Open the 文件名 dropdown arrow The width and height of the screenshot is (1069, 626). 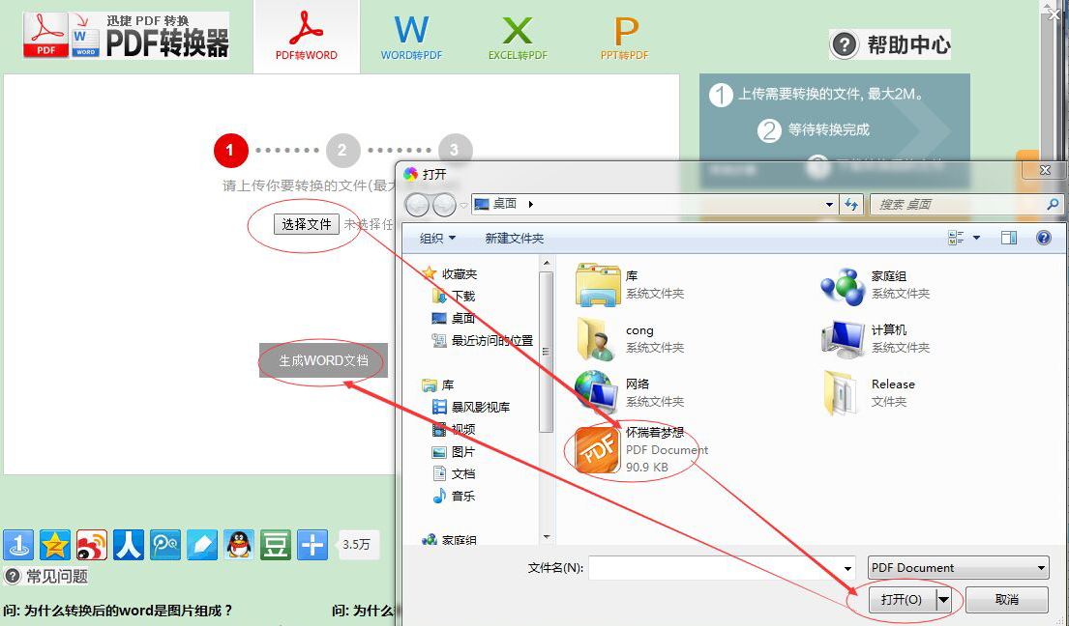coord(848,568)
